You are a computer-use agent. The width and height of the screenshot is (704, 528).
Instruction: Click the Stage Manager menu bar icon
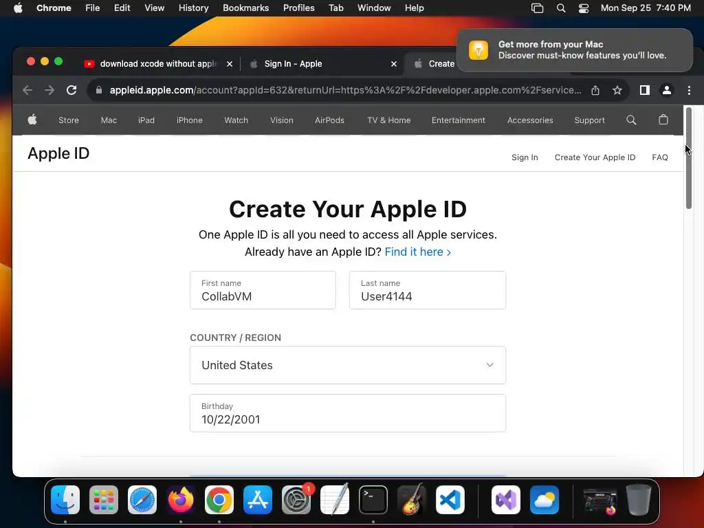click(x=537, y=8)
